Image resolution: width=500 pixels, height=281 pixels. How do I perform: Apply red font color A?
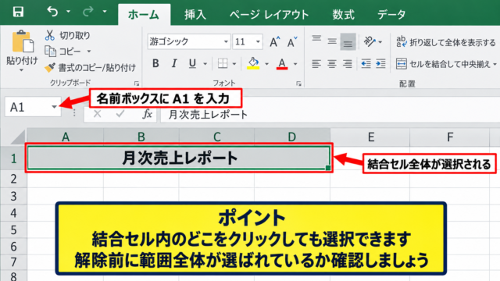click(282, 63)
